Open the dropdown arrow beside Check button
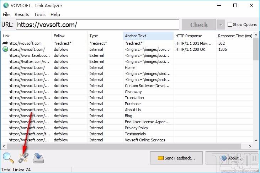This screenshot has height=173, width=260. point(221,25)
